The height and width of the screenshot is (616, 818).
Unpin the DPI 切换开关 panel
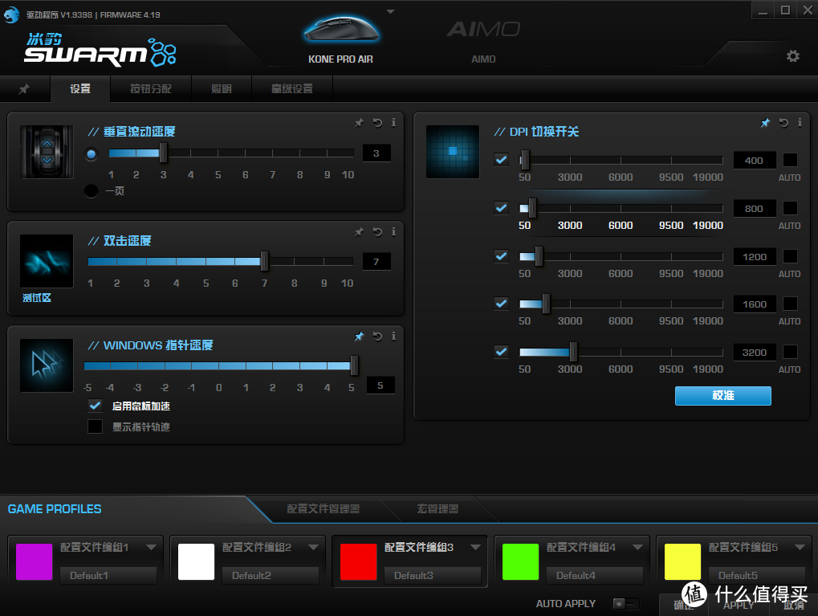tap(765, 123)
